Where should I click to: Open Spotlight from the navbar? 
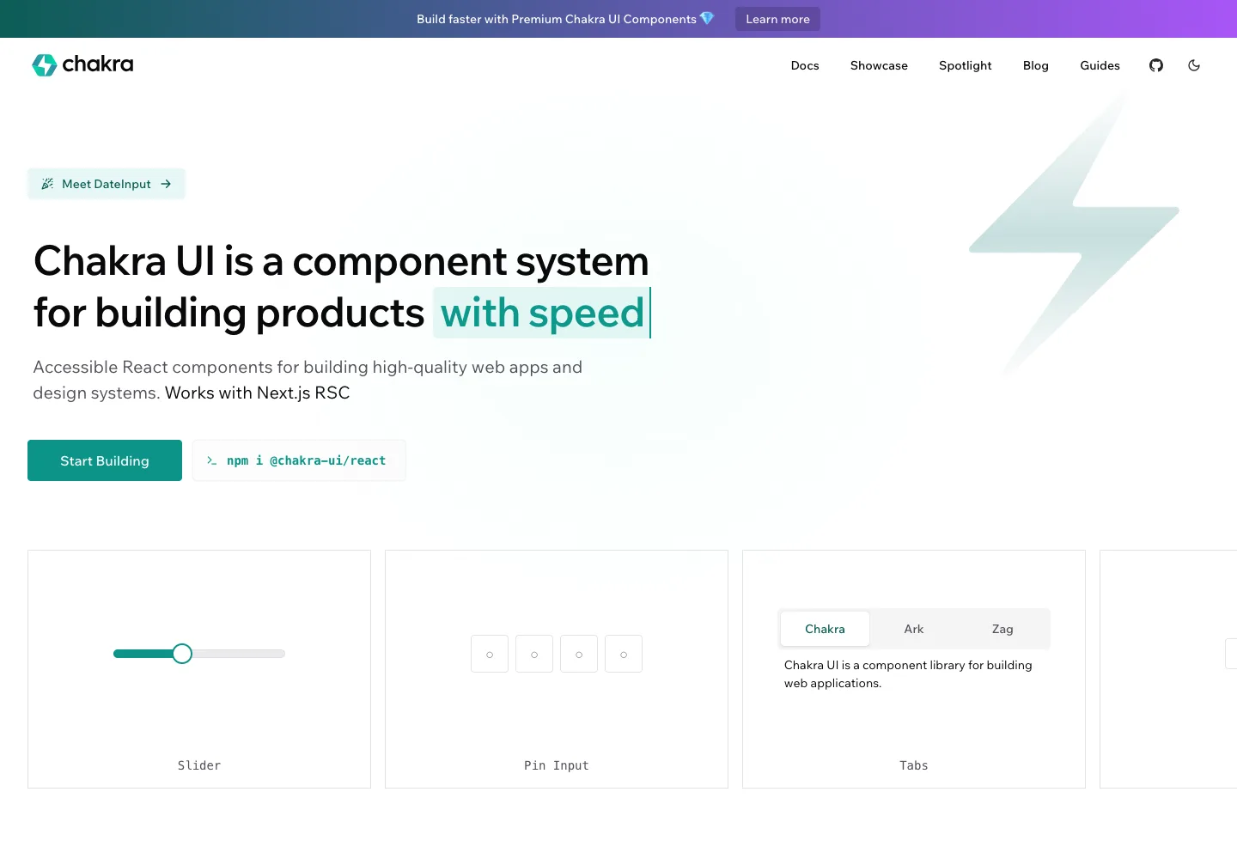pyautogui.click(x=966, y=65)
